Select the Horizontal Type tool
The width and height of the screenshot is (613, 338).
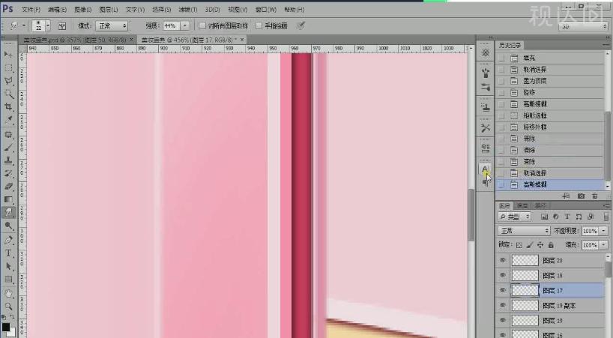click(x=8, y=253)
